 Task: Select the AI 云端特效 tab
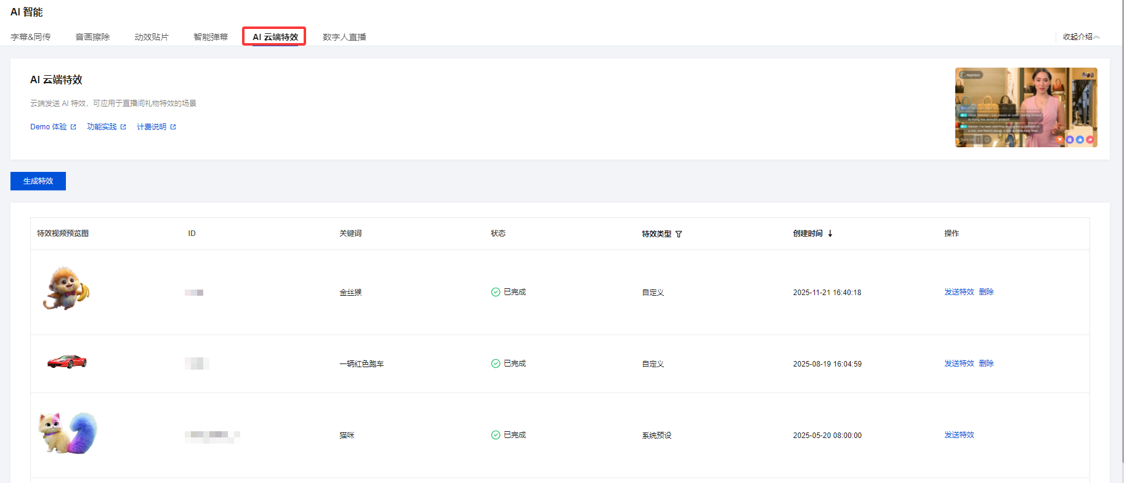point(275,37)
